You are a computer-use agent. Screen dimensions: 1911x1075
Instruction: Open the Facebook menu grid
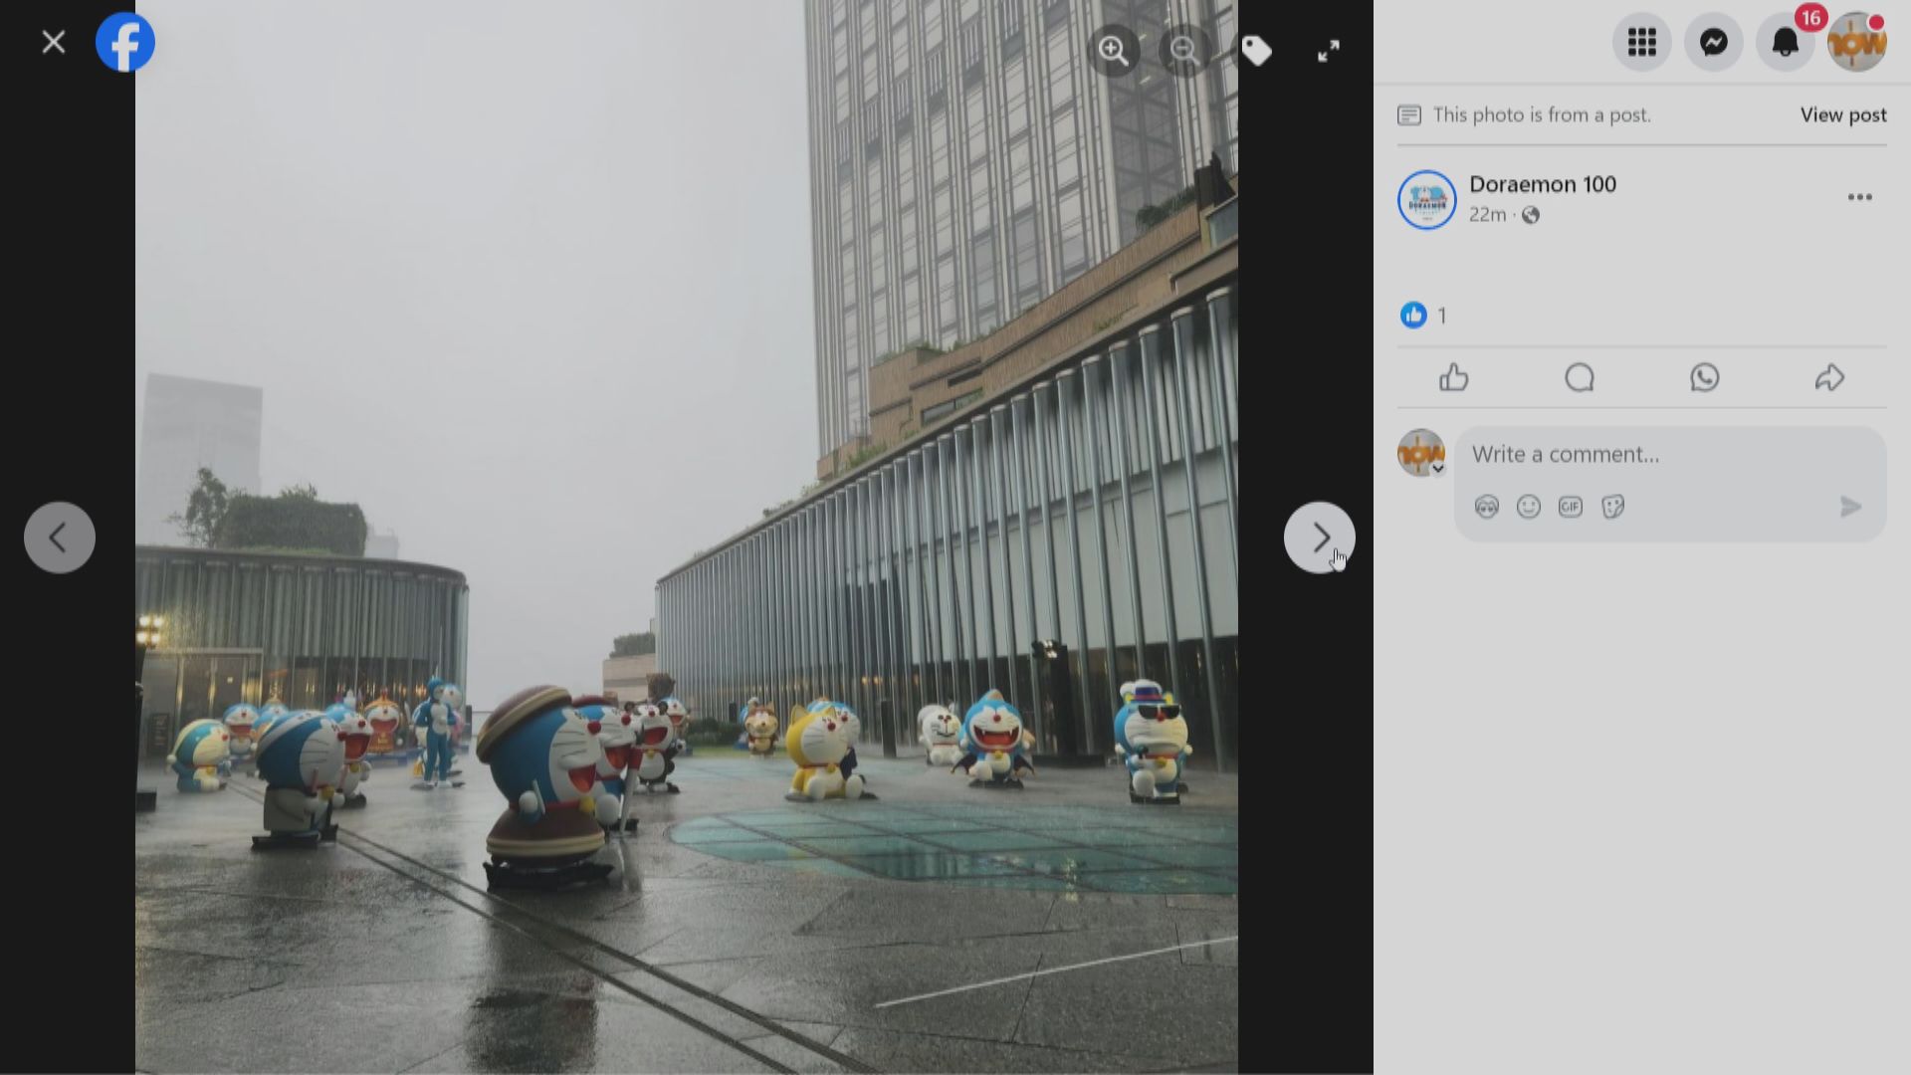click(1642, 42)
